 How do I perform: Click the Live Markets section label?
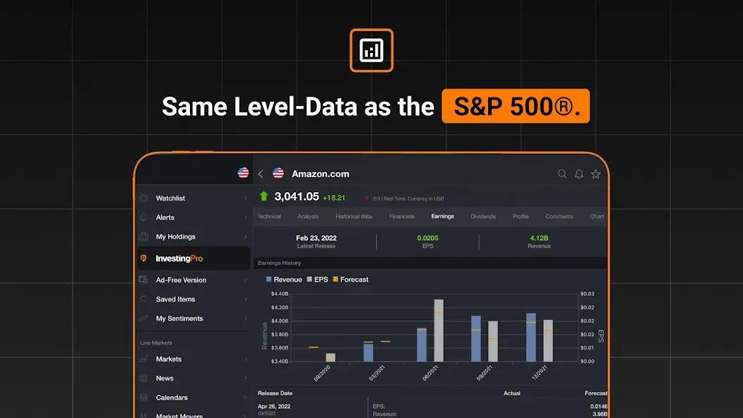coord(156,342)
